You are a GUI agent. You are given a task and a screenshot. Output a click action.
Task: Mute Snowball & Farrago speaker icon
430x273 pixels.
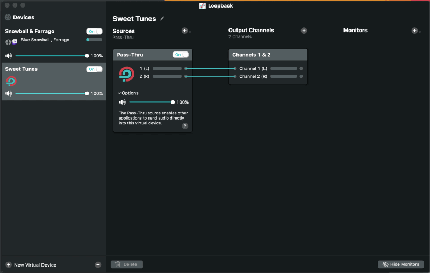pyautogui.click(x=9, y=56)
